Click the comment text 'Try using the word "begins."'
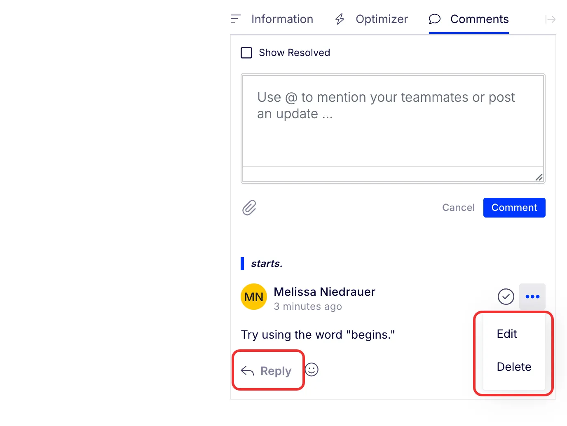The height and width of the screenshot is (426, 567). (x=318, y=335)
